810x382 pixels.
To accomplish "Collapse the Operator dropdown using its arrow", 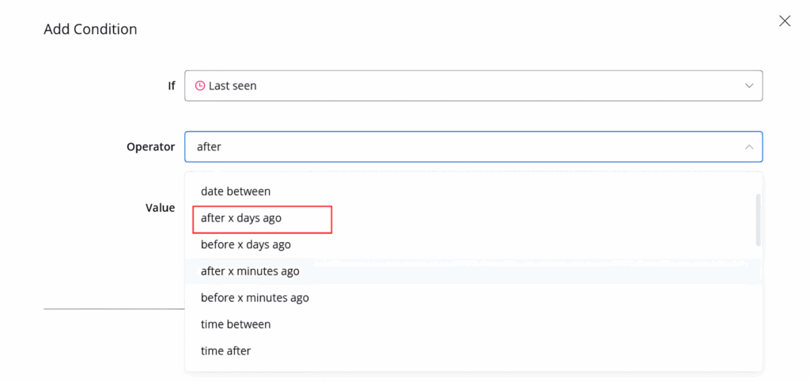I will point(748,146).
